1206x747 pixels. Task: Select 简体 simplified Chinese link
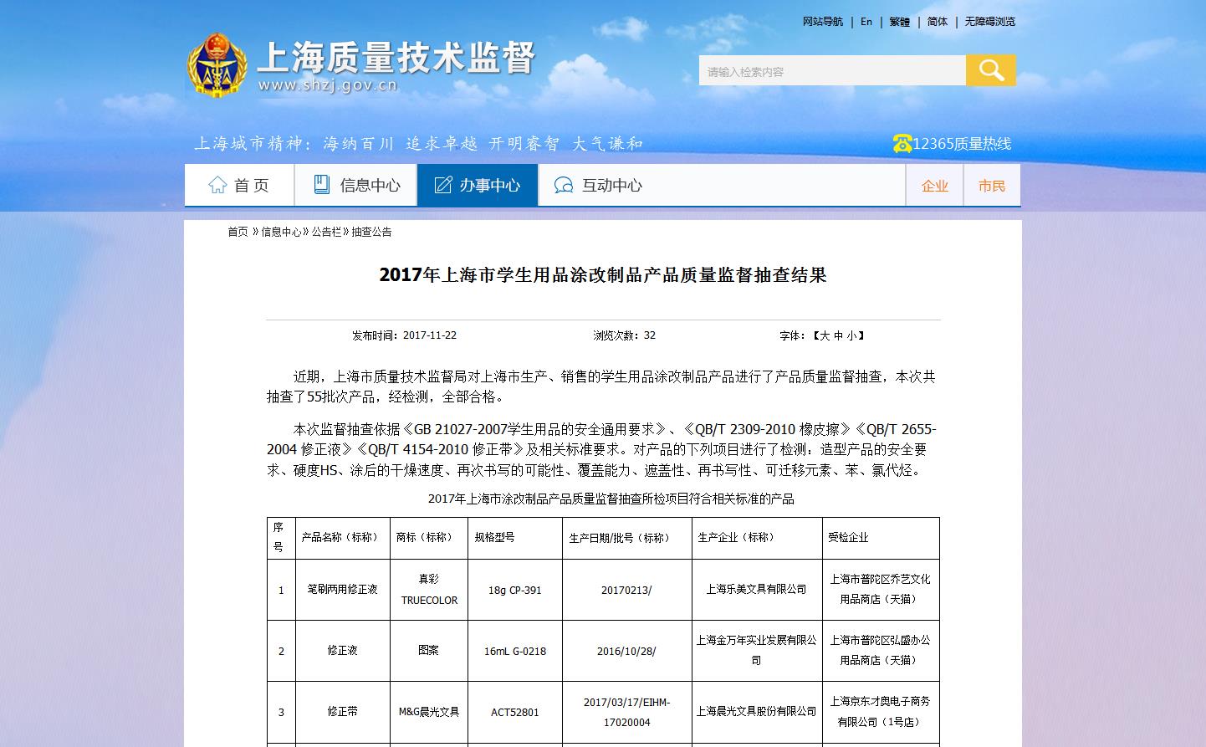click(938, 22)
